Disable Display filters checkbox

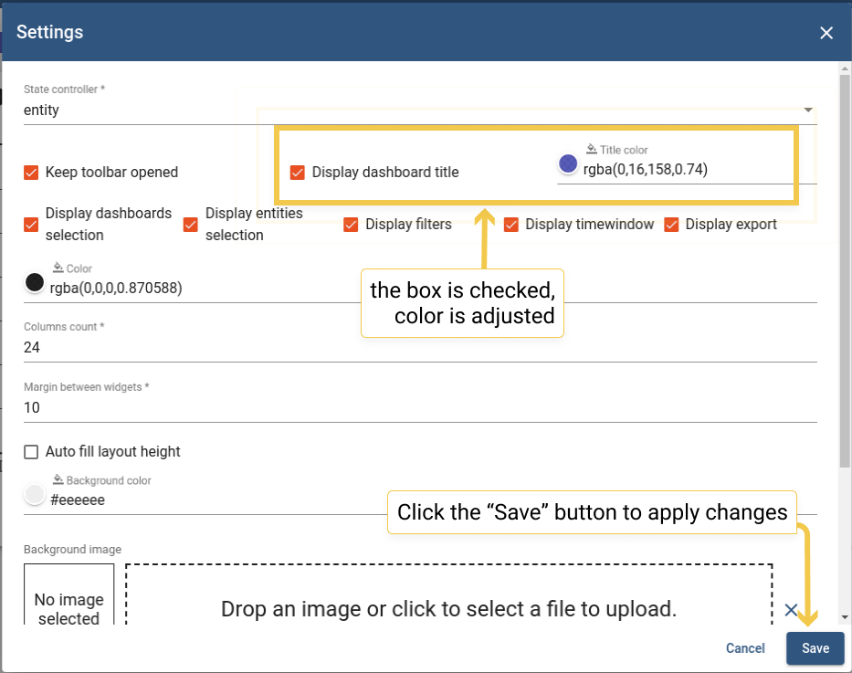tap(351, 225)
